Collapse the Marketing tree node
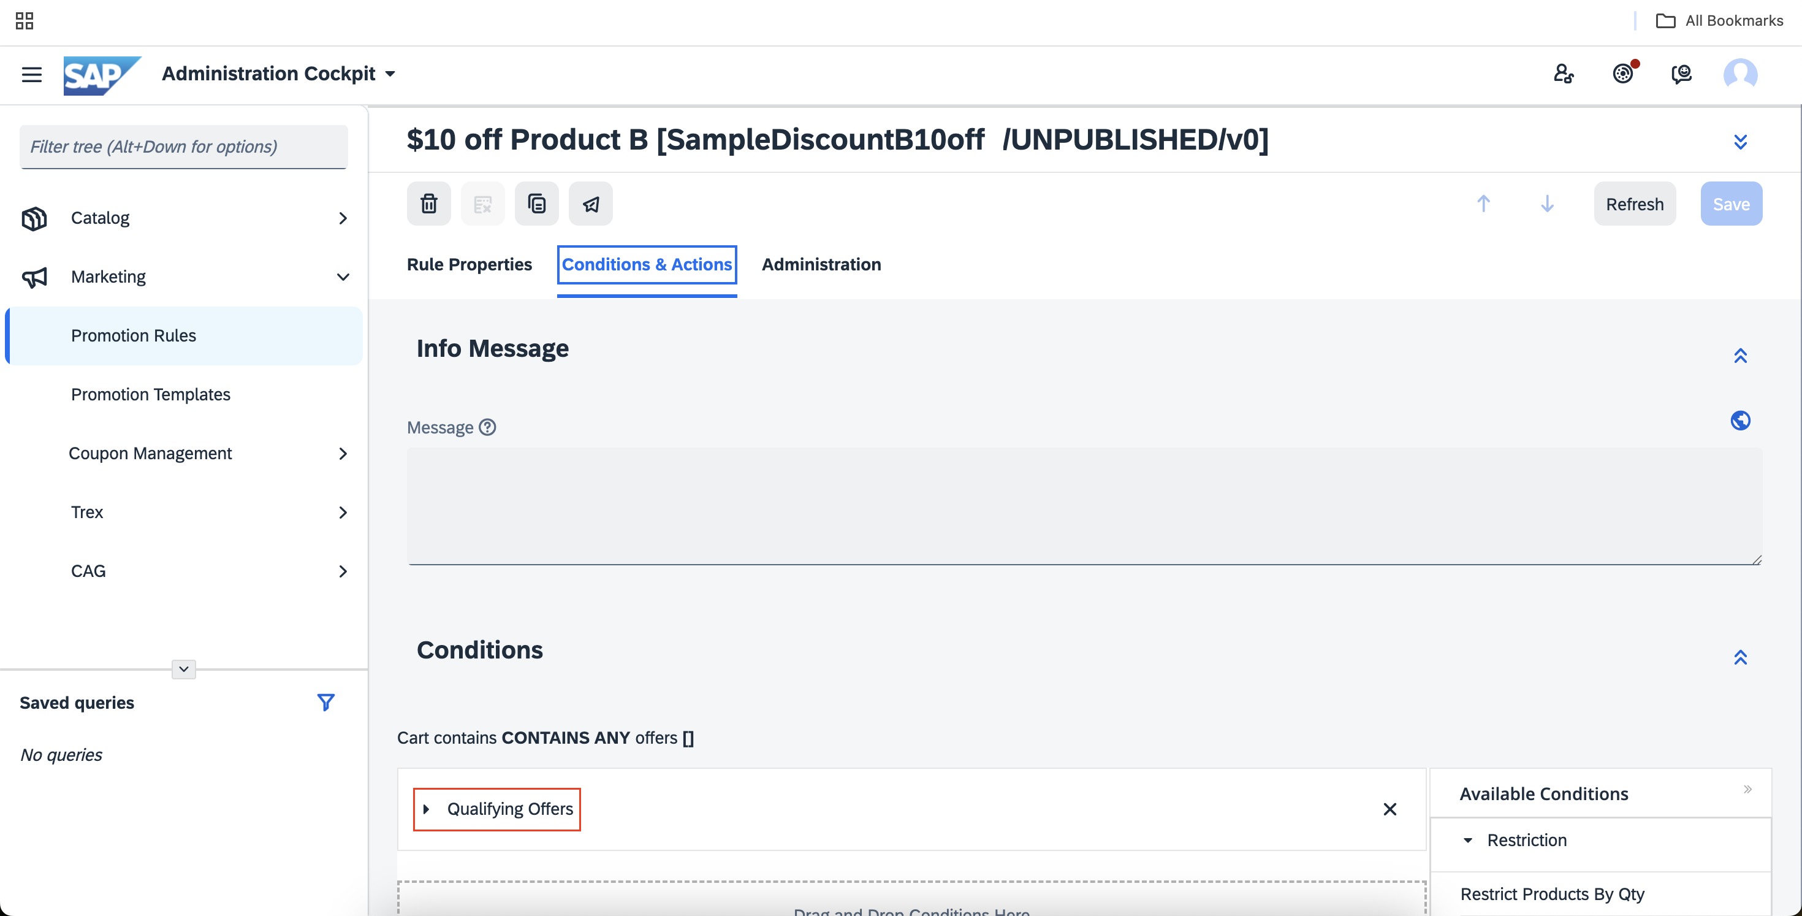1802x916 pixels. tap(343, 277)
